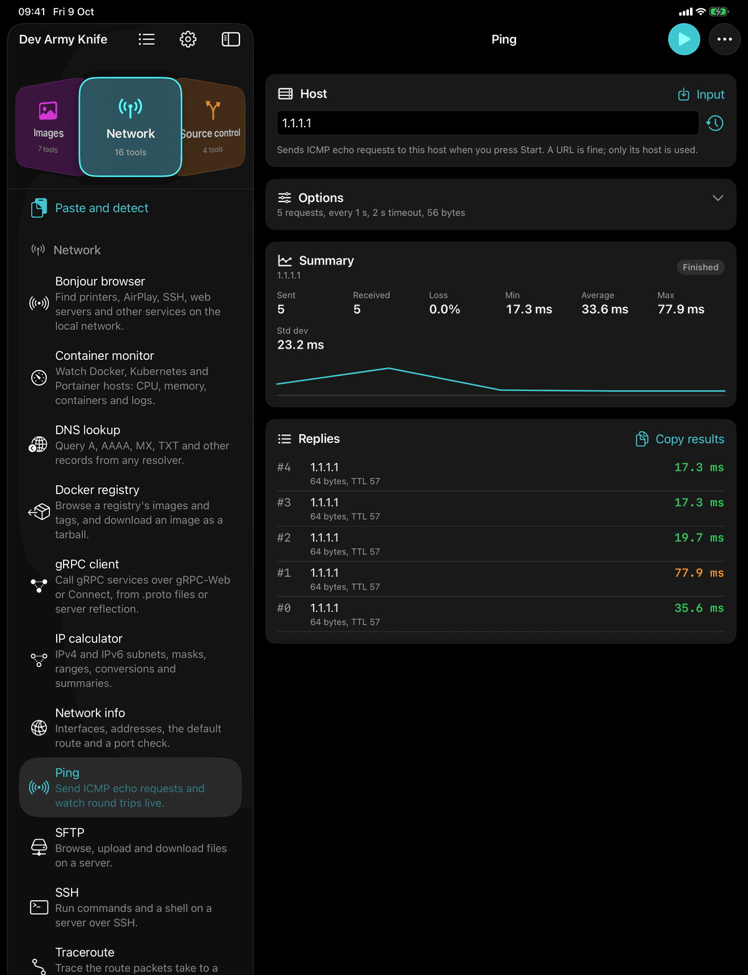The image size is (748, 975).
Task: Click Paste and detect
Action: click(102, 208)
